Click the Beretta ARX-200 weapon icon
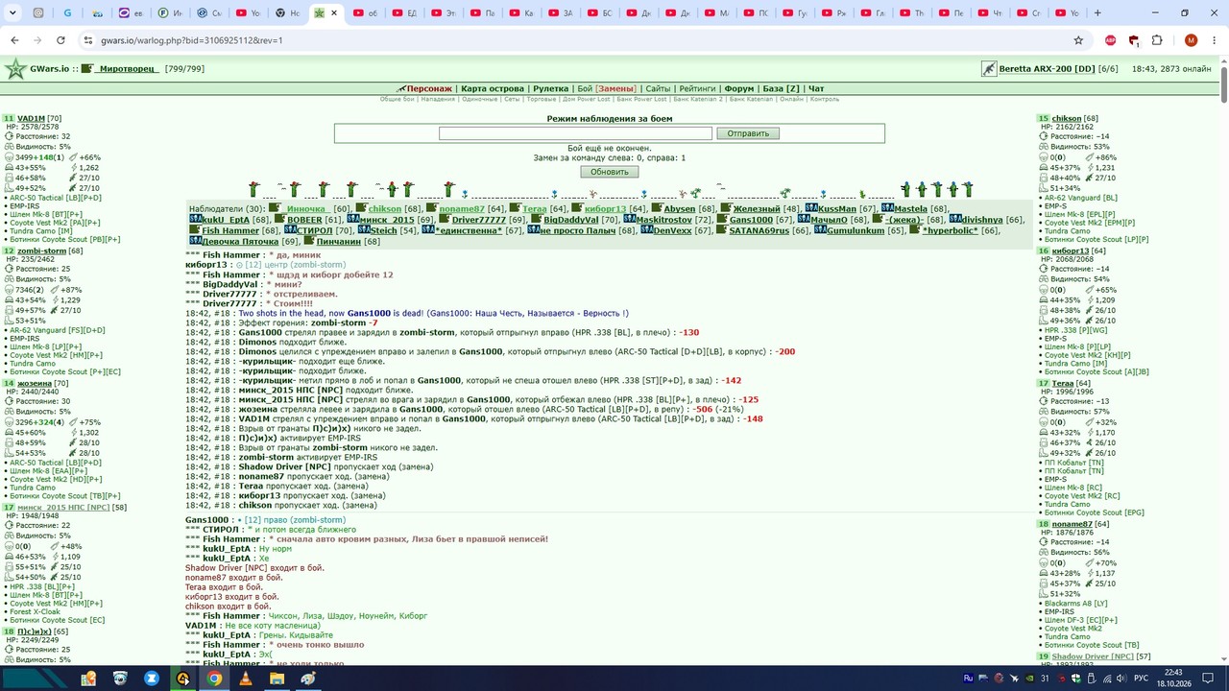 coord(989,69)
